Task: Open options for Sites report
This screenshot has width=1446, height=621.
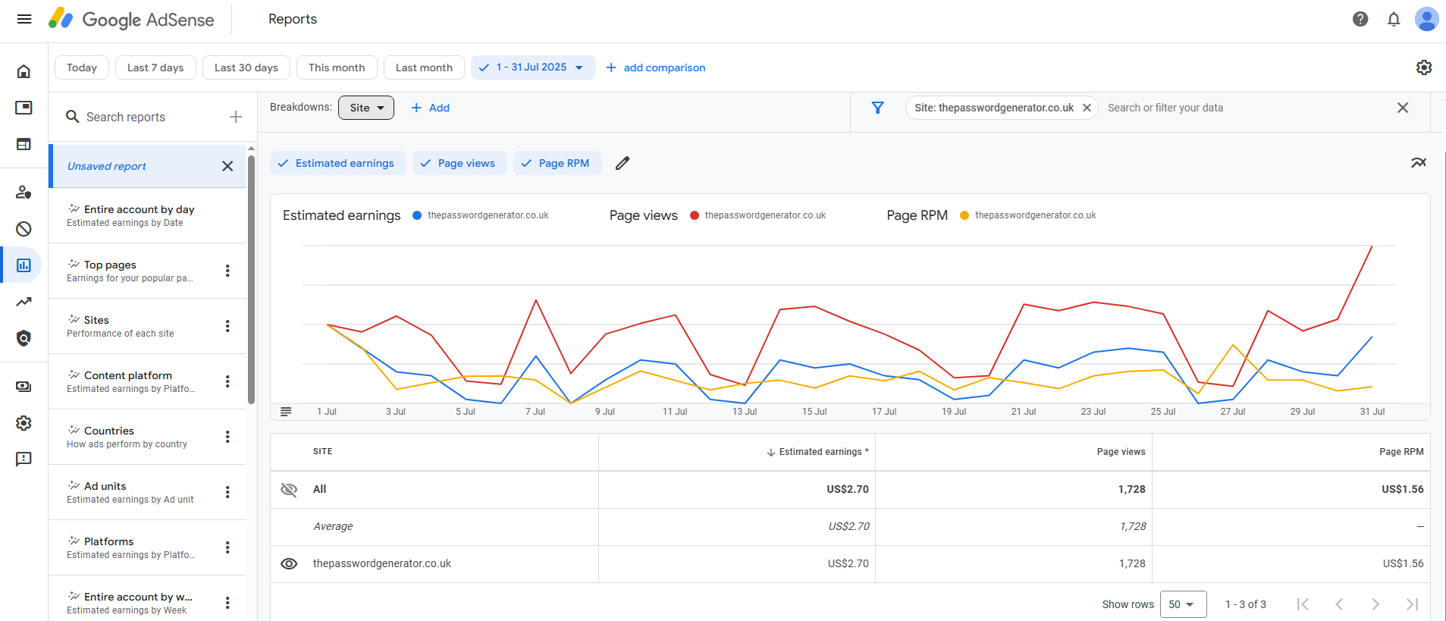Action: click(x=227, y=326)
